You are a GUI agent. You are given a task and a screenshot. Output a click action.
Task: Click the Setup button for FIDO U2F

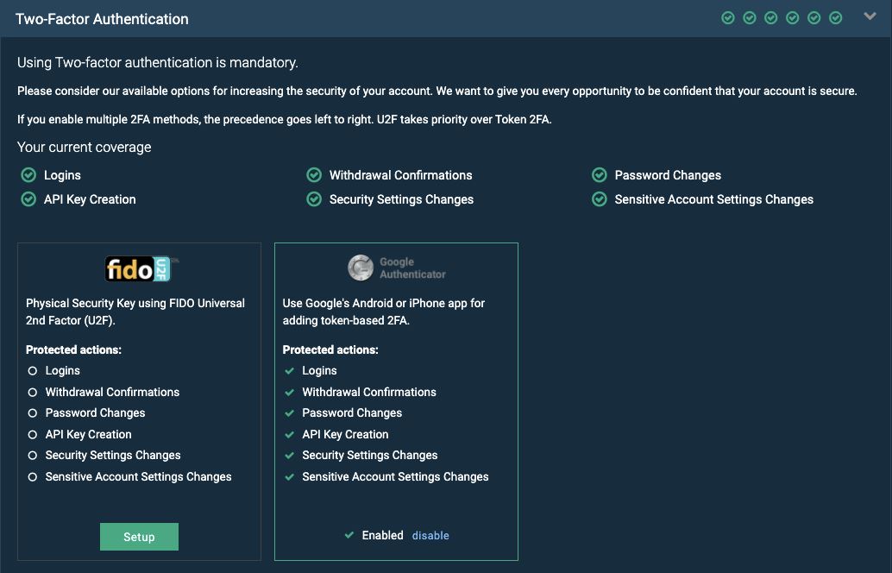140,537
